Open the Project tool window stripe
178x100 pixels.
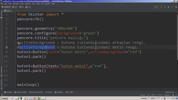1,14
